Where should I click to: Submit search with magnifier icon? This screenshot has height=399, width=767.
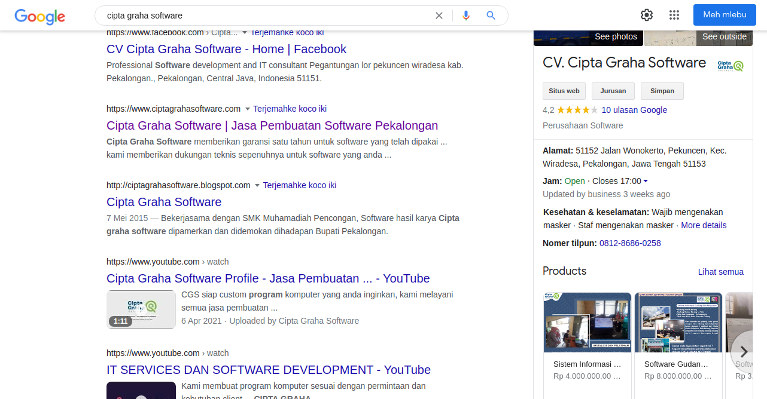point(491,16)
